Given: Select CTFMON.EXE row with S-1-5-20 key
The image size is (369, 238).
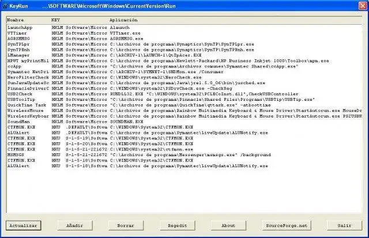Looking at the screenshot, I should point(184,143).
